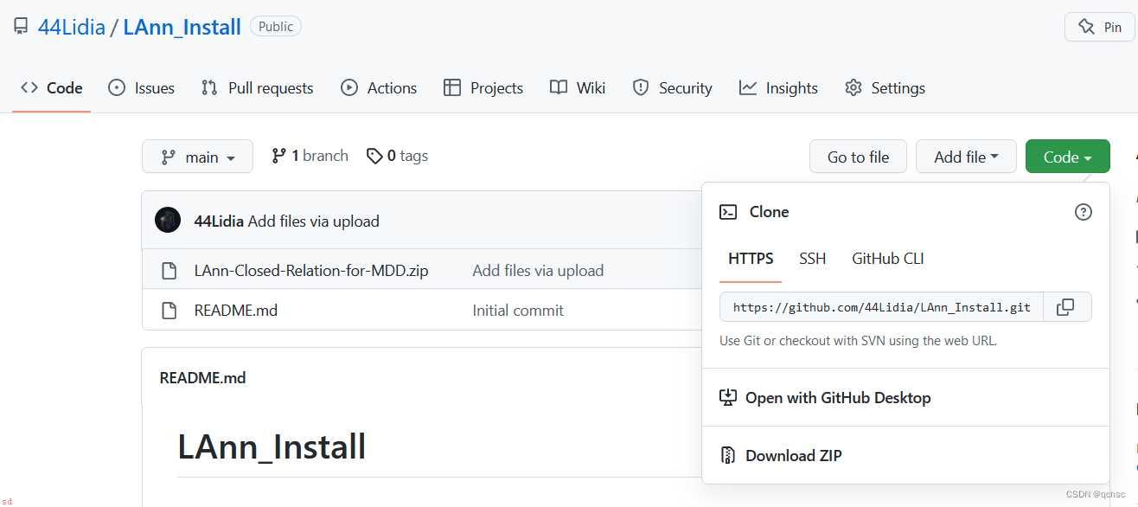1138x507 pixels.
Task: Open the Actions tab
Action: (379, 87)
